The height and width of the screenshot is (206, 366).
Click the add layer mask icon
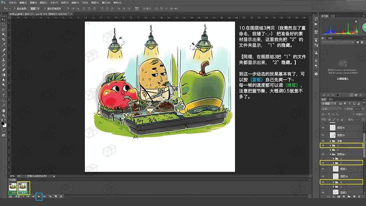tap(339, 196)
